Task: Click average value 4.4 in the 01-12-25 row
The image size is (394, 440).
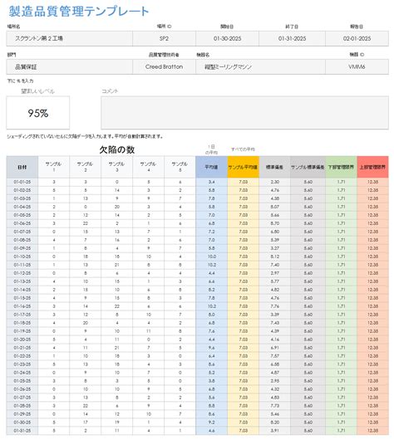Action: point(211,273)
